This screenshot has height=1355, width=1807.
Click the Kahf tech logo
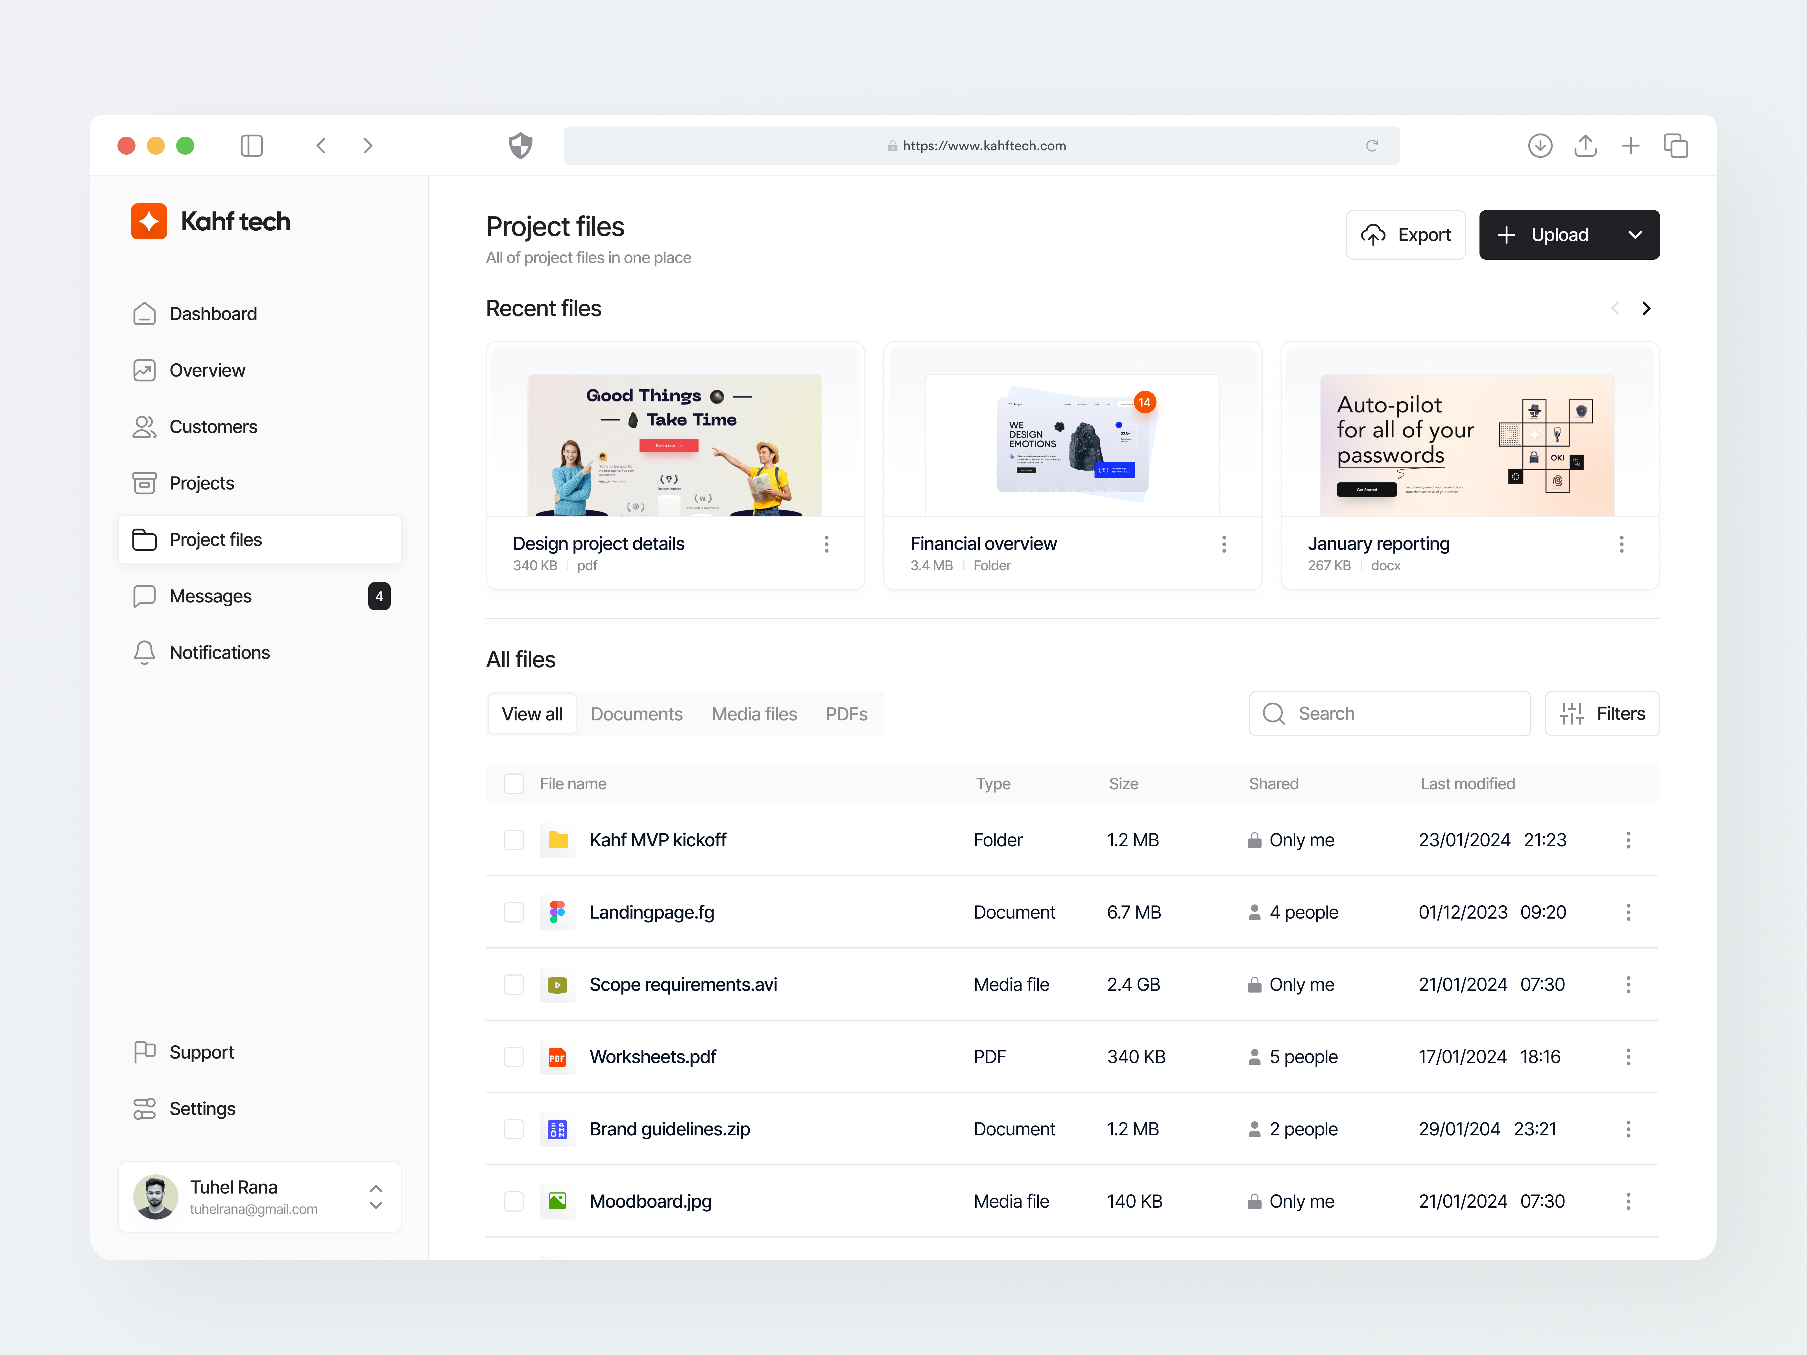pos(211,221)
